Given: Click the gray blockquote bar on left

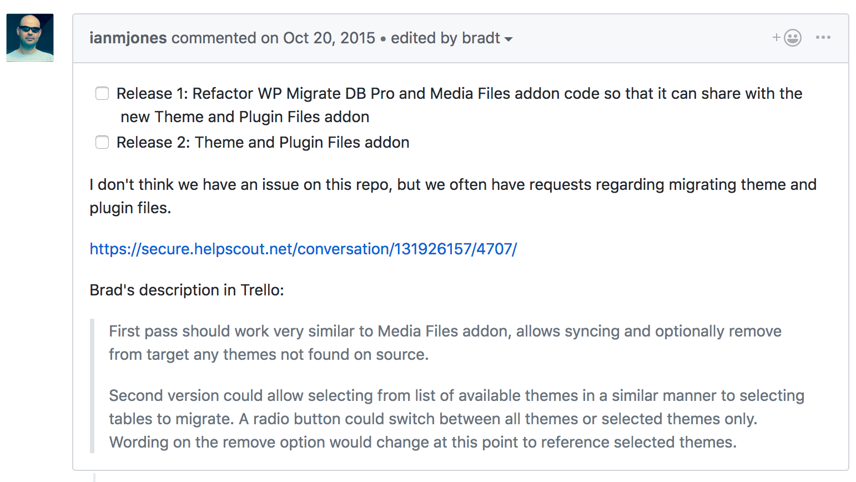Looking at the screenshot, I should tap(92, 386).
